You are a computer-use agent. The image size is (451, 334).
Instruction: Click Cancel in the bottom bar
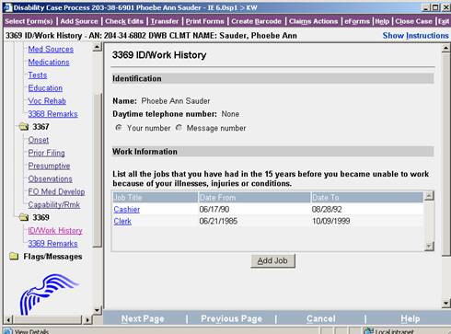coord(321,318)
